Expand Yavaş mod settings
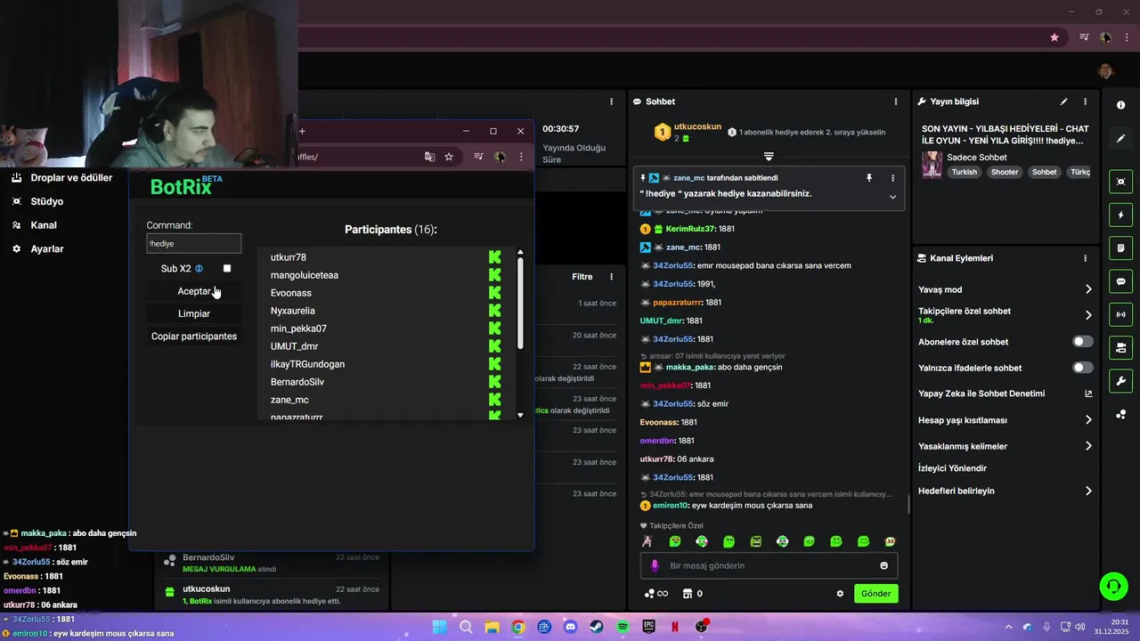The height and width of the screenshot is (641, 1140). click(x=1088, y=289)
